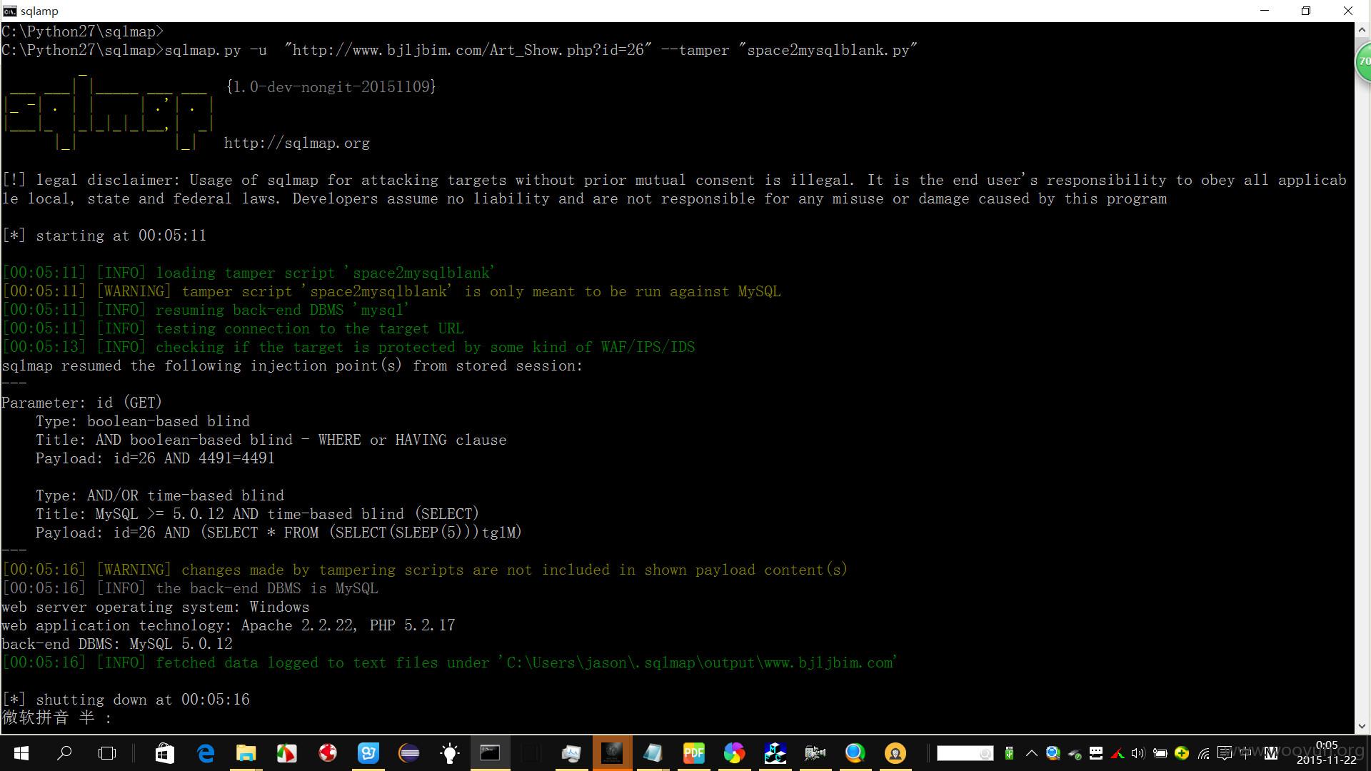Click 'starting at 00:05:11' line
The image size is (1371, 771).
pos(104,236)
